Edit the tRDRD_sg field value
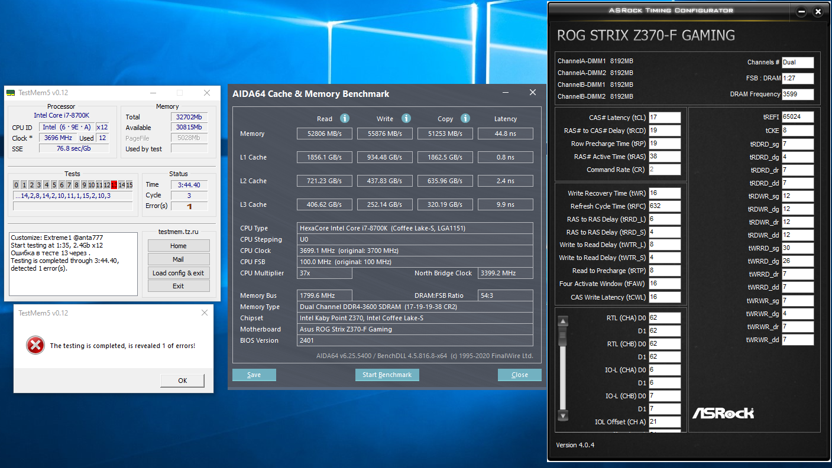 click(798, 144)
